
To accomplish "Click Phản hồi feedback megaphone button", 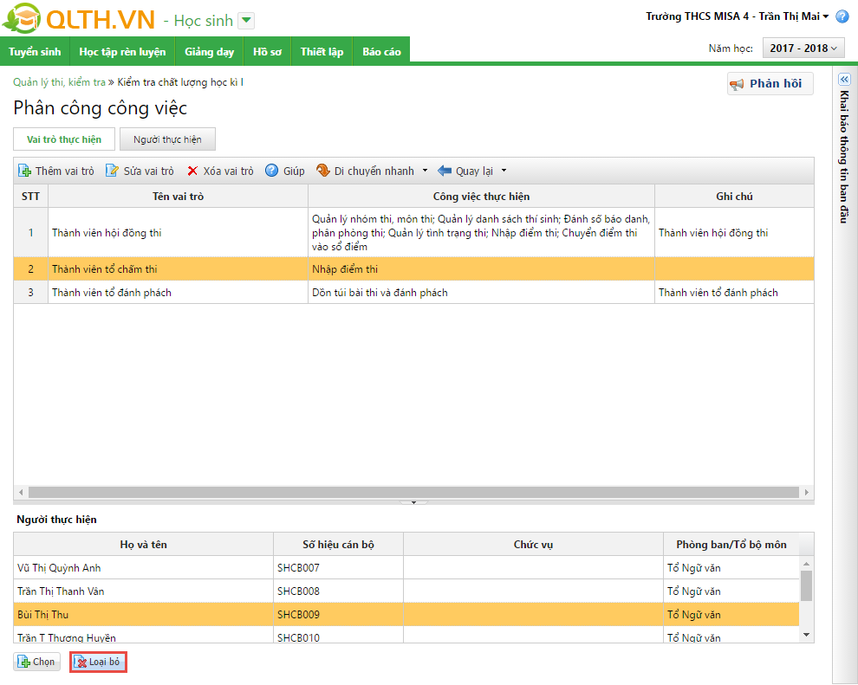I will click(769, 84).
